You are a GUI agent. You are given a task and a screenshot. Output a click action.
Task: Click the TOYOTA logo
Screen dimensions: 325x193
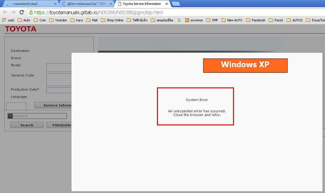coord(20,29)
